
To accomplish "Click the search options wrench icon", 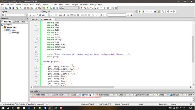I will coord(131,15).
